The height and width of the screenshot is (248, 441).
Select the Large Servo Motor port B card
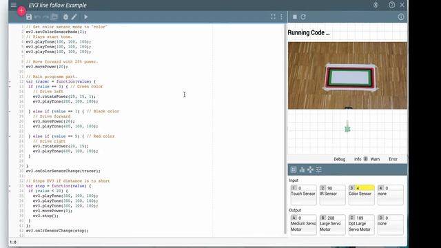coord(332,225)
